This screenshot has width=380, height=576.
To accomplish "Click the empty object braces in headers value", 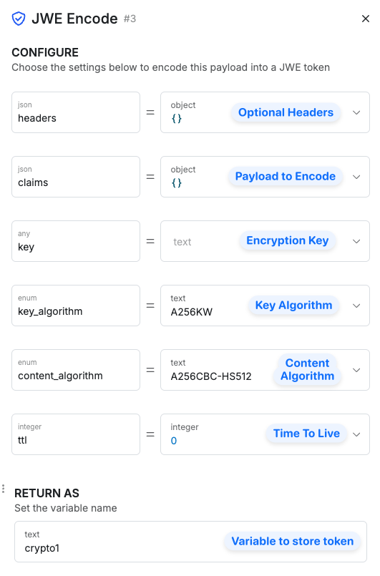I will [176, 118].
